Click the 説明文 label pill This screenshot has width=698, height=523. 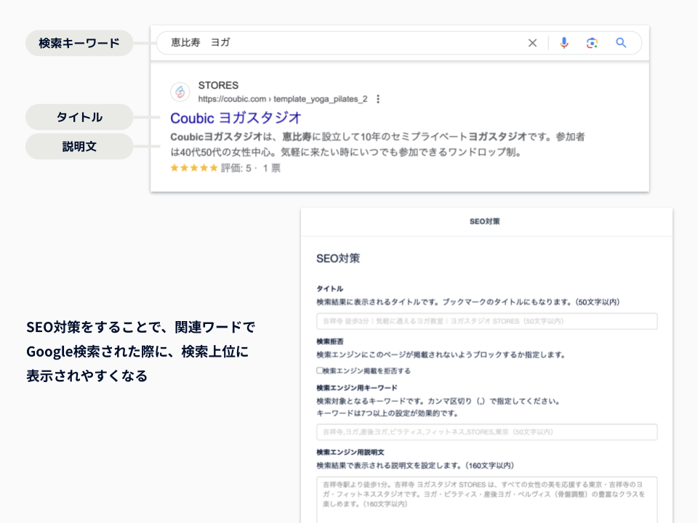click(x=79, y=146)
